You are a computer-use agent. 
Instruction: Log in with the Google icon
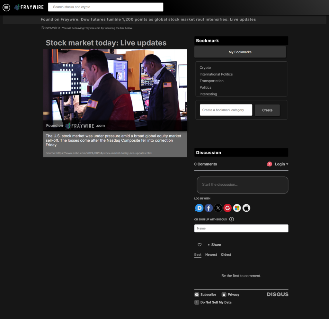tap(227, 208)
